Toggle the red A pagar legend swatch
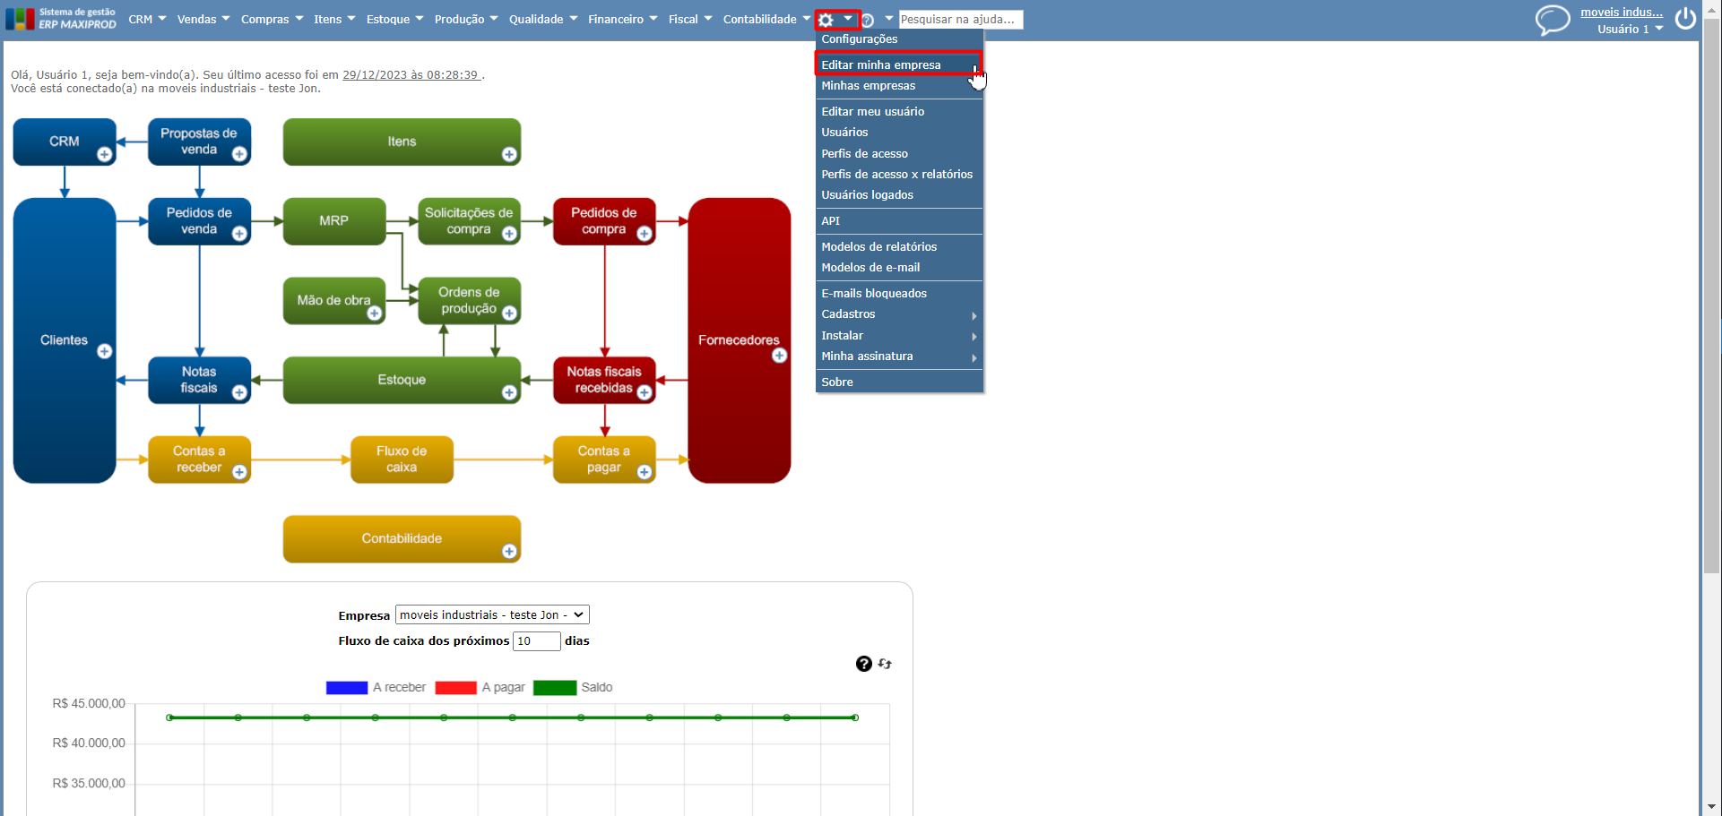Image resolution: width=1722 pixels, height=816 pixels. click(455, 688)
